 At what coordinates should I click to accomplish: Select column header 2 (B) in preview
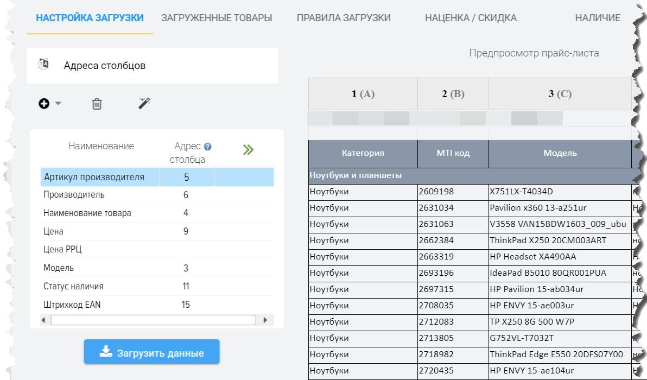click(453, 94)
